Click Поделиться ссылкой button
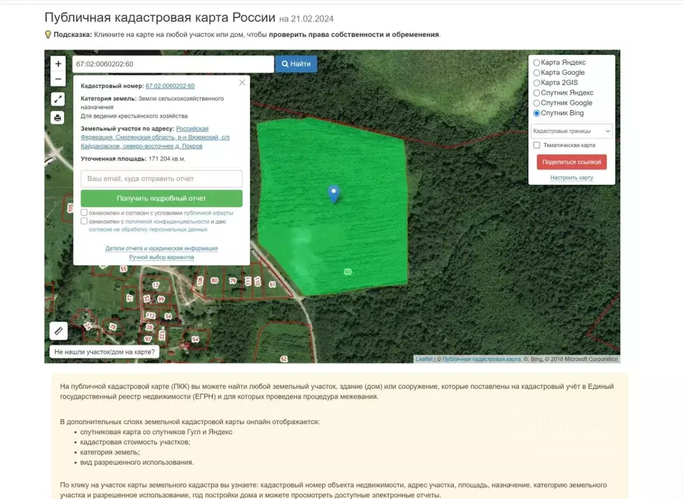 tap(572, 162)
